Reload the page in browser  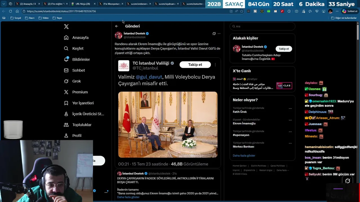(10, 11)
